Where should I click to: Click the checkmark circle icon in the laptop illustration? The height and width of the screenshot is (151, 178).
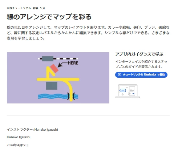(x=129, y=94)
